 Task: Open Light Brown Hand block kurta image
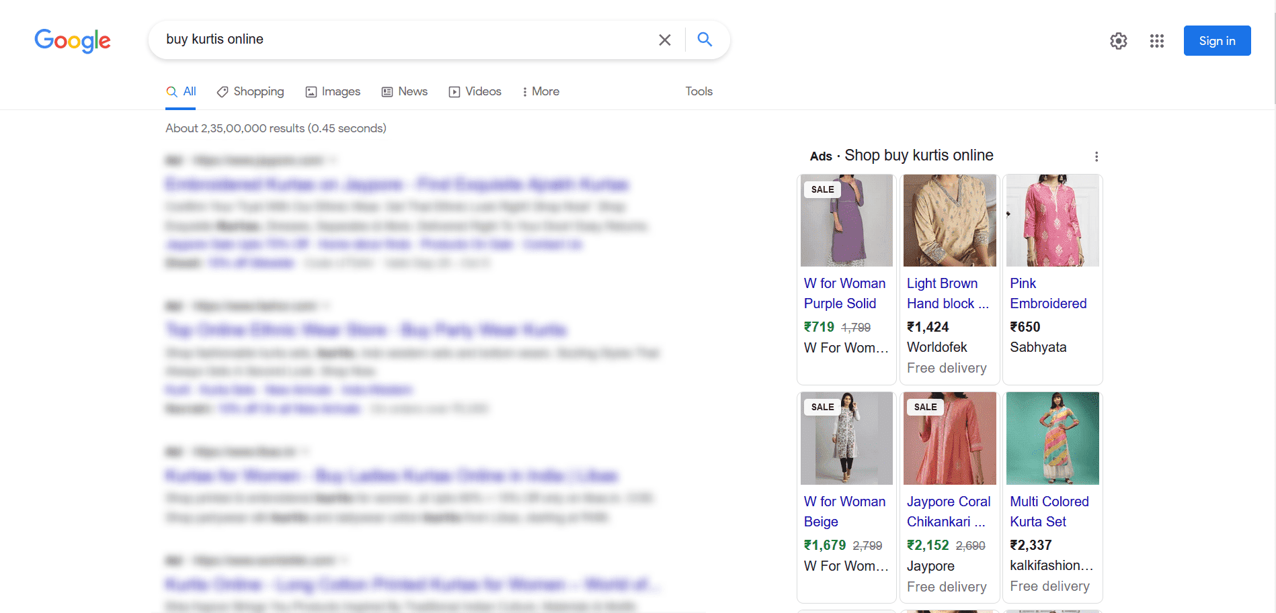tap(949, 220)
